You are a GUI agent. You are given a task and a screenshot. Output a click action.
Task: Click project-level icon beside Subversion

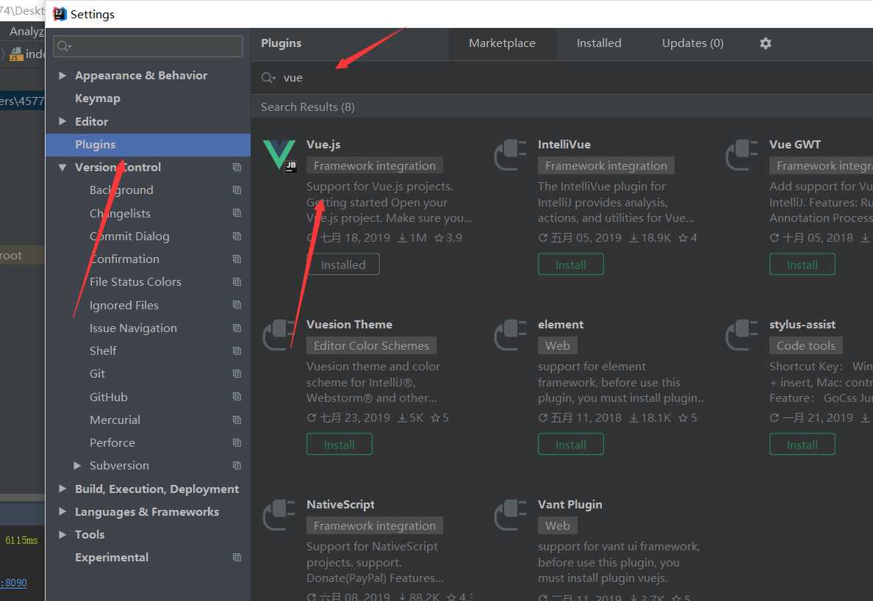click(237, 465)
